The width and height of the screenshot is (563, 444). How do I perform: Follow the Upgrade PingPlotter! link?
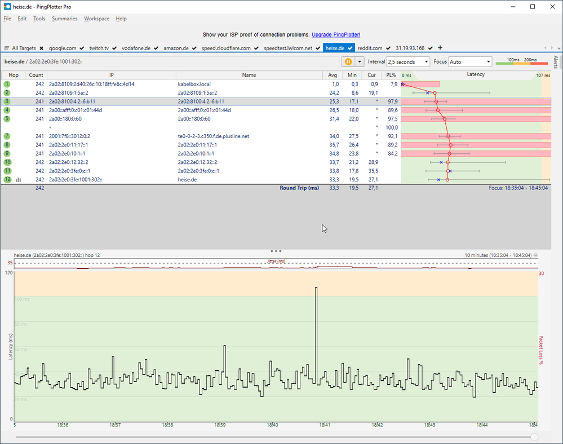[336, 34]
